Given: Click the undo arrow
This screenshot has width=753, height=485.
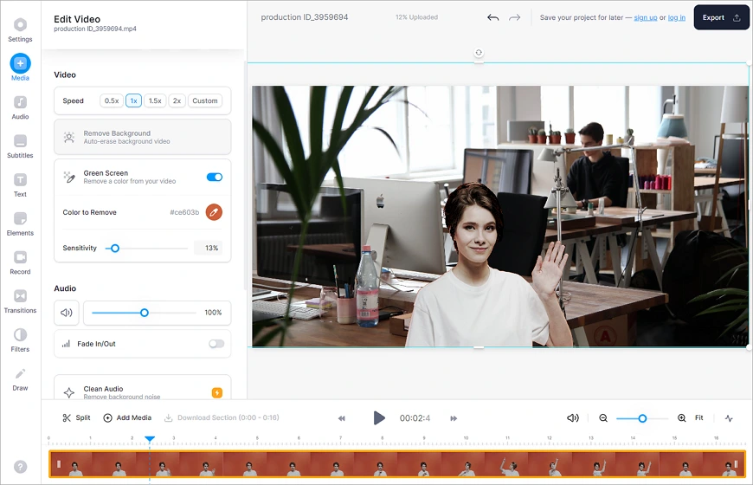Looking at the screenshot, I should (x=493, y=18).
